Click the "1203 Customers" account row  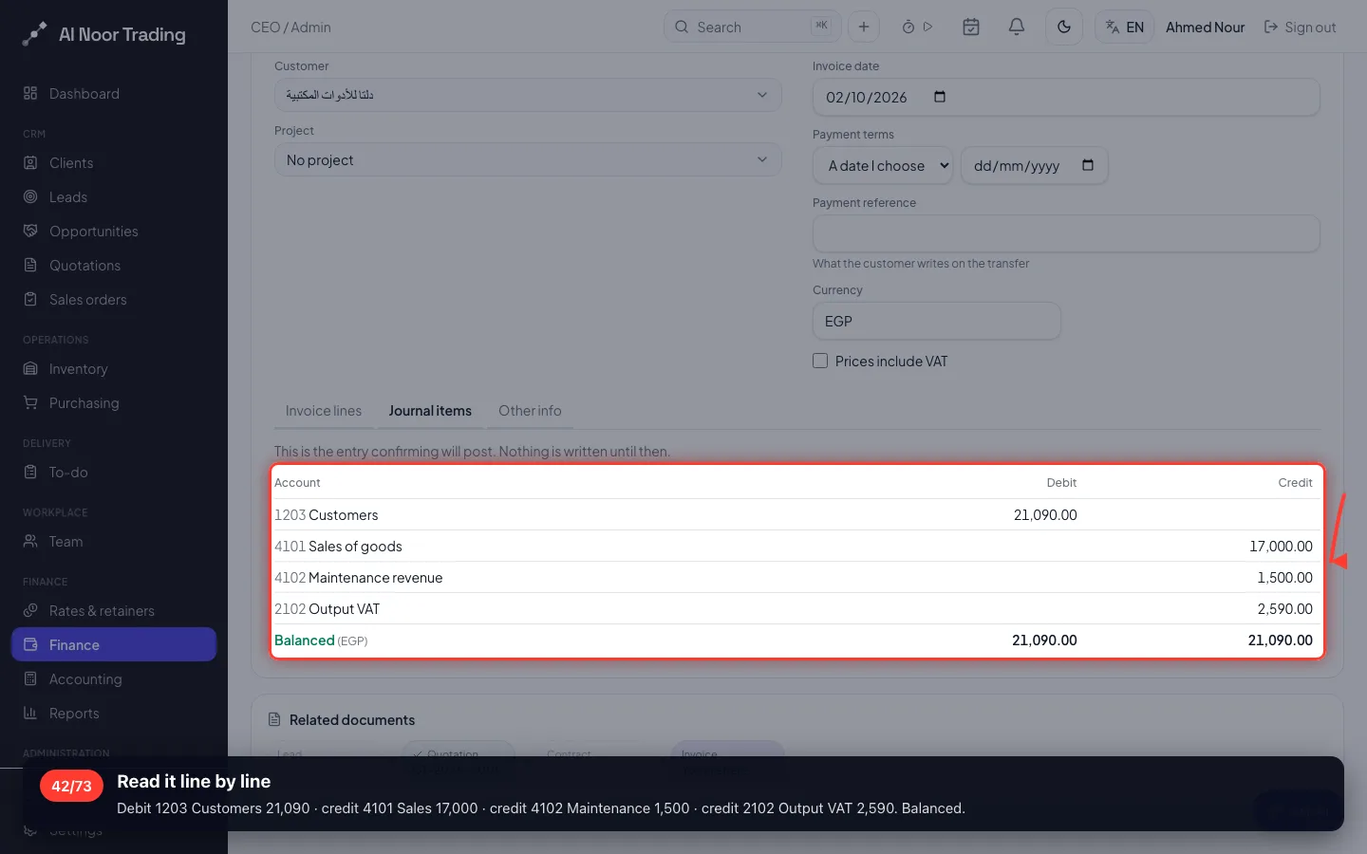pos(796,515)
